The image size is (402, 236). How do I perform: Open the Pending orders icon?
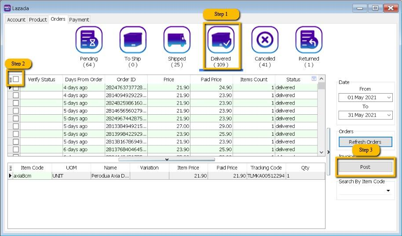(x=89, y=40)
